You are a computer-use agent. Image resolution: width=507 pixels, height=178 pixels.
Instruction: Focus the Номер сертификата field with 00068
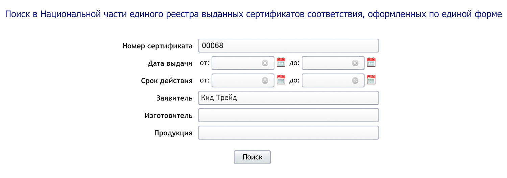click(288, 46)
